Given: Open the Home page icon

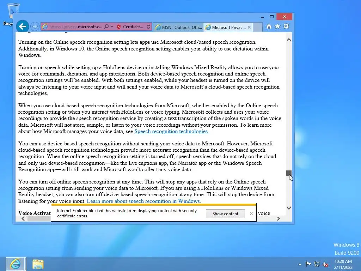Looking at the screenshot, I should 269,26.
